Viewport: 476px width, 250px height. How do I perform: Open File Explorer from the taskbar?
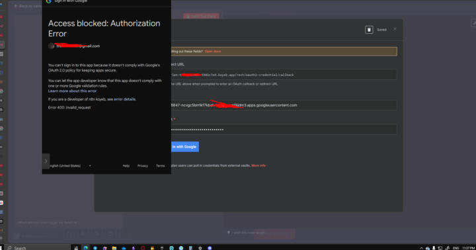tap(114, 248)
